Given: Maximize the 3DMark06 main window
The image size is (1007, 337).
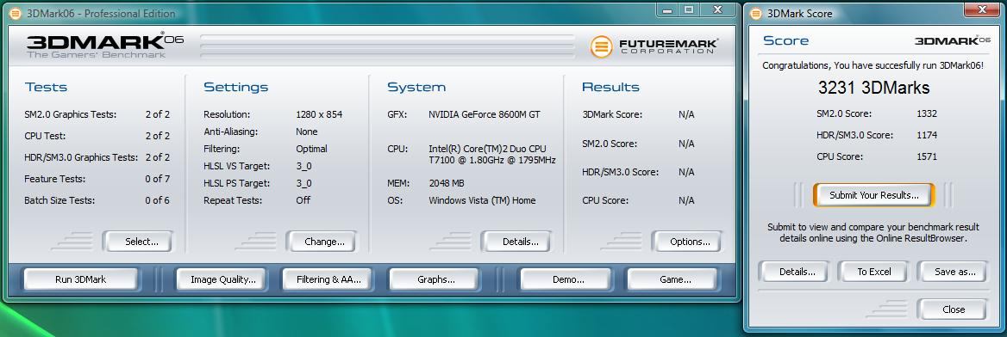Looking at the screenshot, I should 689,9.
